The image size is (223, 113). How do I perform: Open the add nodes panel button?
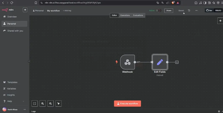(220, 21)
